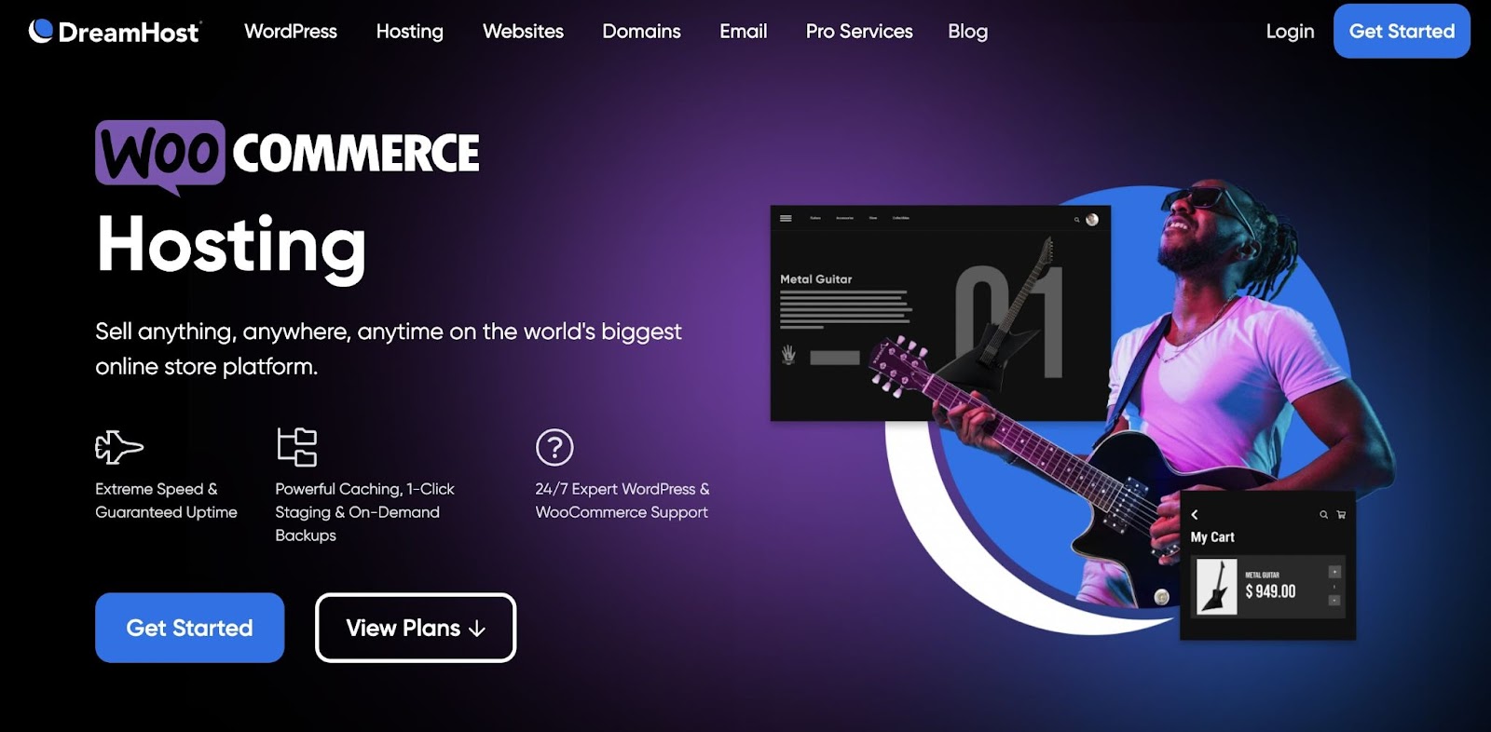Screen dimensions: 1491x732
Task: Open the Hosting menu
Action: [410, 31]
